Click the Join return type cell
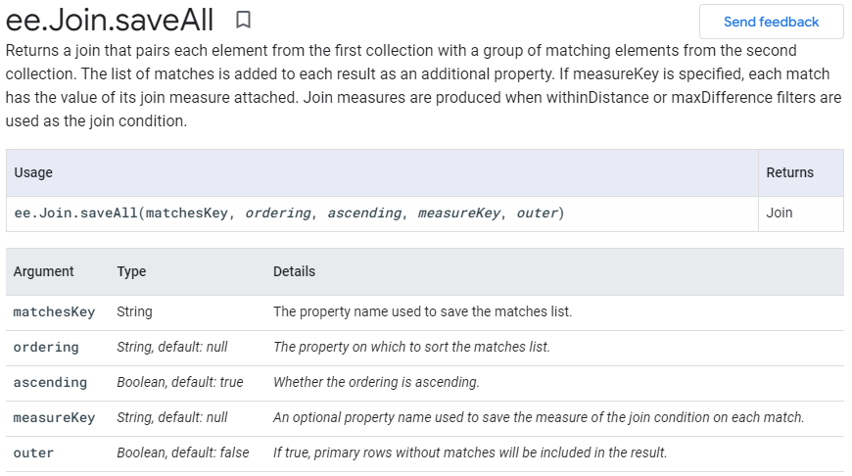This screenshot has height=476, width=852. [x=780, y=213]
